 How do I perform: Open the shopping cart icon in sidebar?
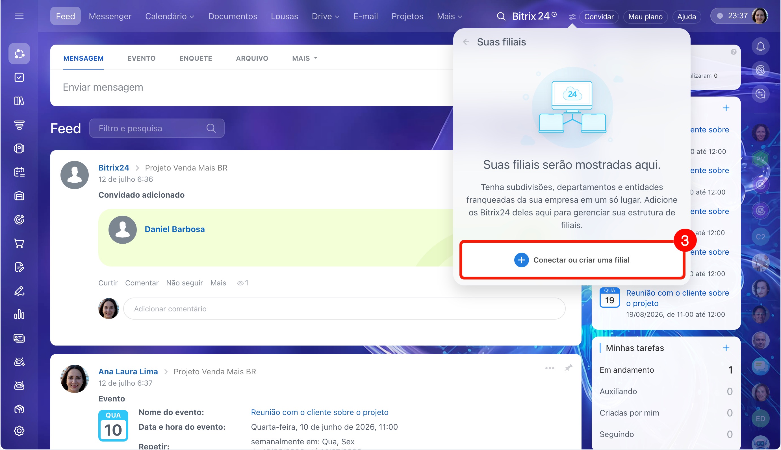pos(19,243)
